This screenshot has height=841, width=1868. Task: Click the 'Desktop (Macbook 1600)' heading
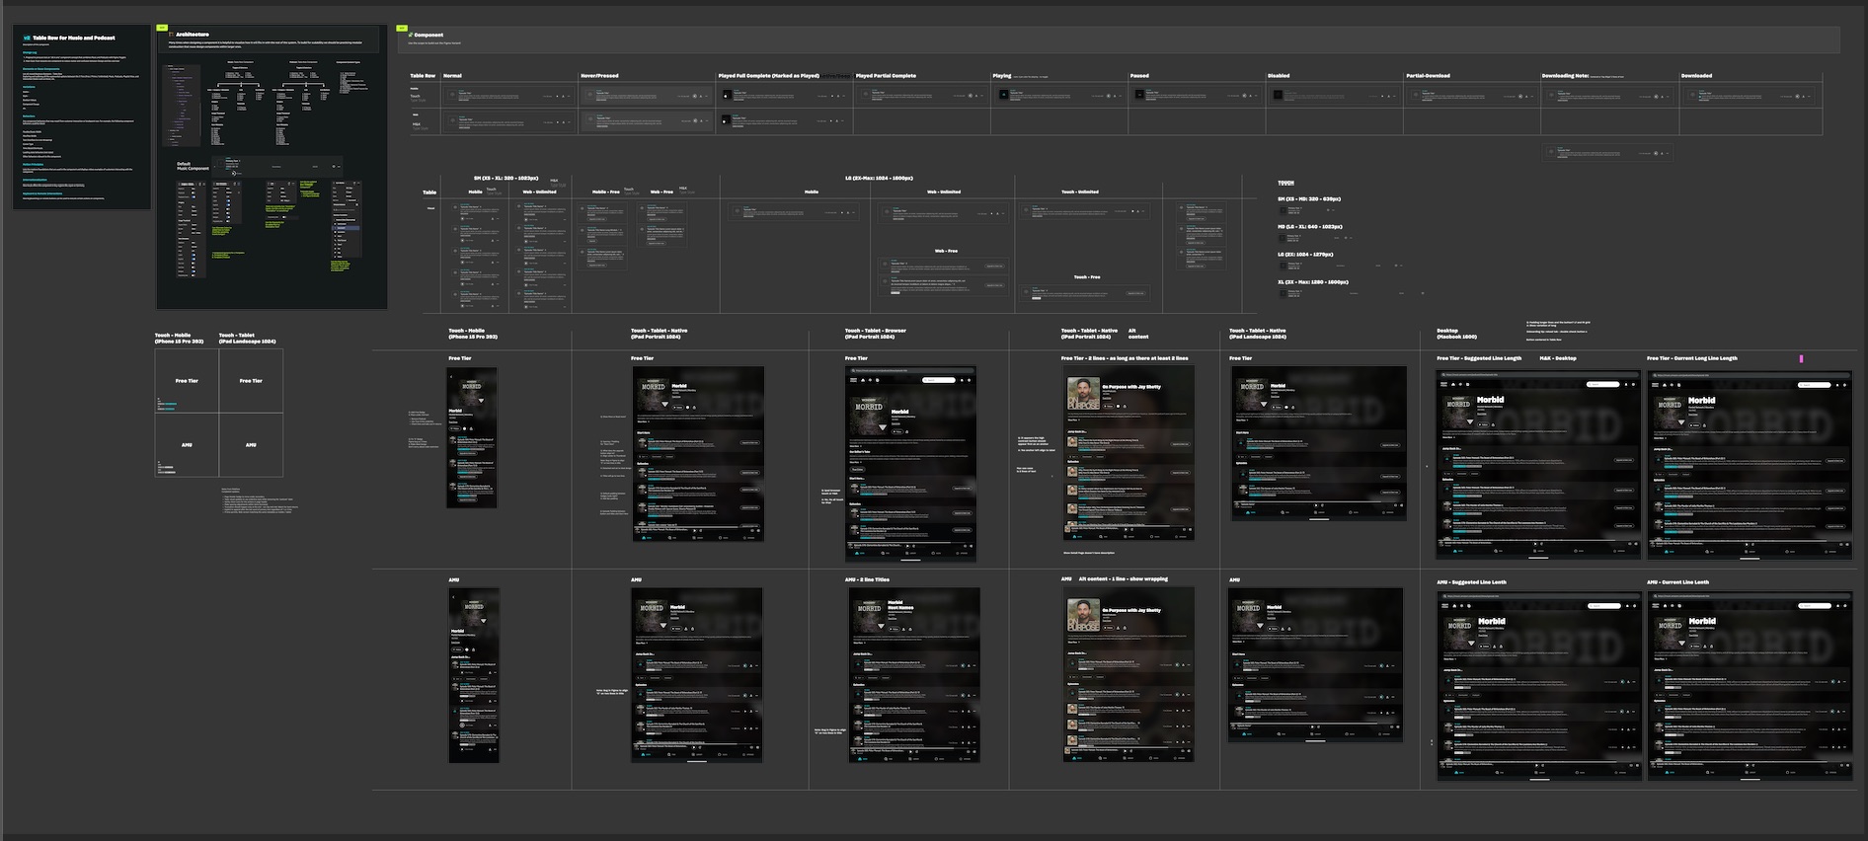pos(1456,334)
